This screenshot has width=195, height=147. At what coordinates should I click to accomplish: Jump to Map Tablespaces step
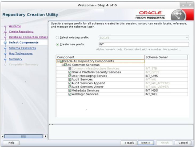(21, 54)
